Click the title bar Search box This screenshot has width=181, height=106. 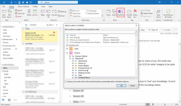point(58,2)
